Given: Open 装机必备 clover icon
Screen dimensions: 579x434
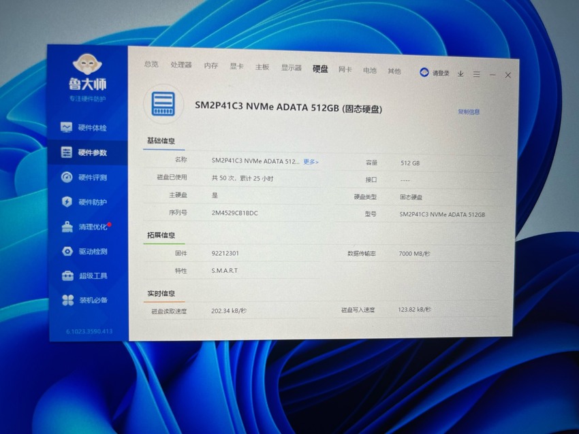Looking at the screenshot, I should point(68,300).
